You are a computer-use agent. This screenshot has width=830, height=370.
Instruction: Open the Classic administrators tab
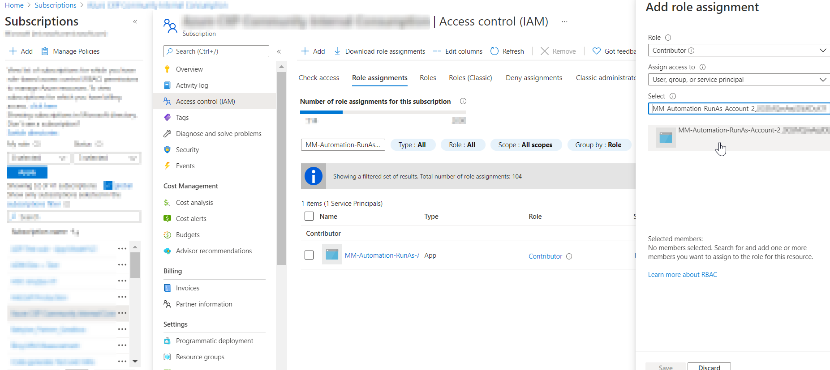[x=606, y=78]
